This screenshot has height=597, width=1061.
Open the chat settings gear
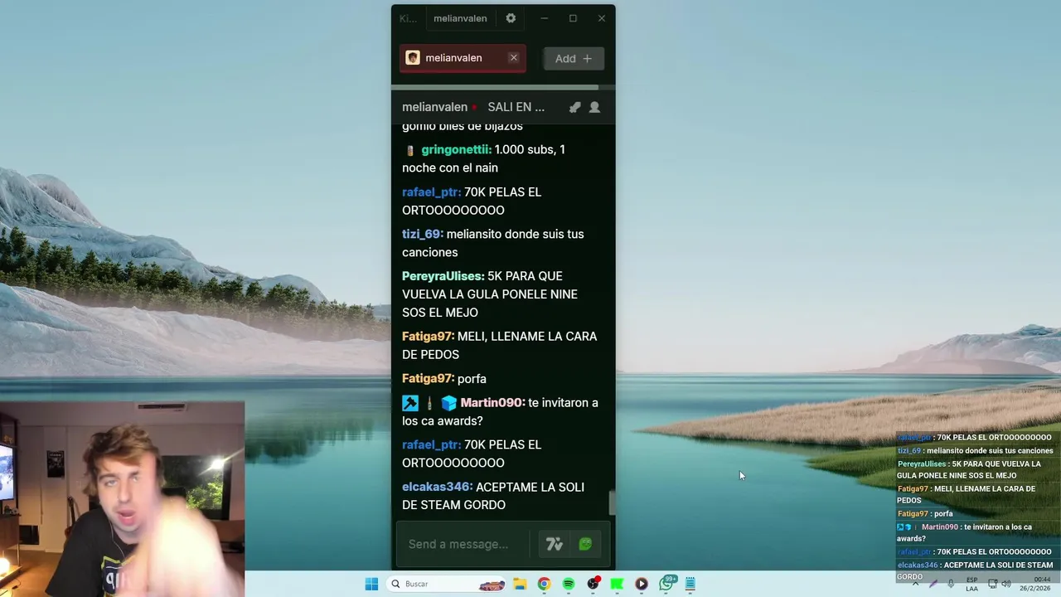[511, 18]
